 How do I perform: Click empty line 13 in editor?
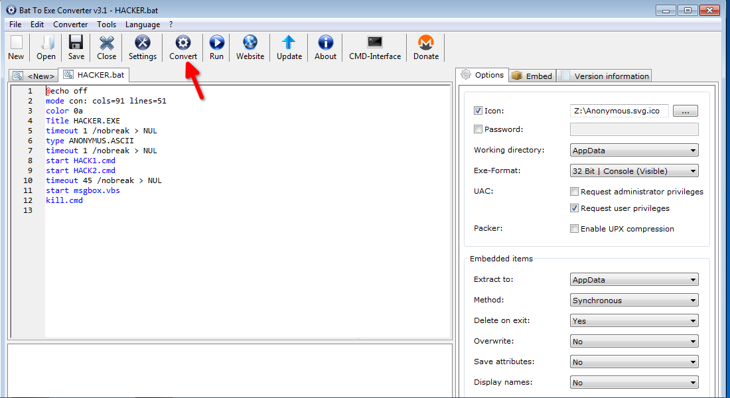(248, 210)
